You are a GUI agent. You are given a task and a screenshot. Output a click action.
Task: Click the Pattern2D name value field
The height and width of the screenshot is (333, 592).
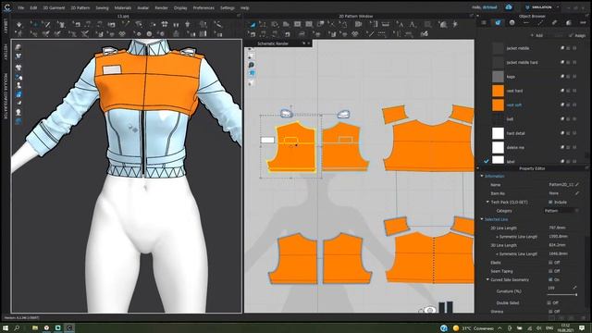[561, 185]
